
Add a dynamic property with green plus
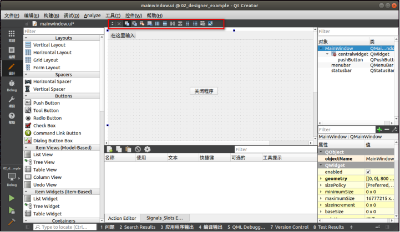379,130
